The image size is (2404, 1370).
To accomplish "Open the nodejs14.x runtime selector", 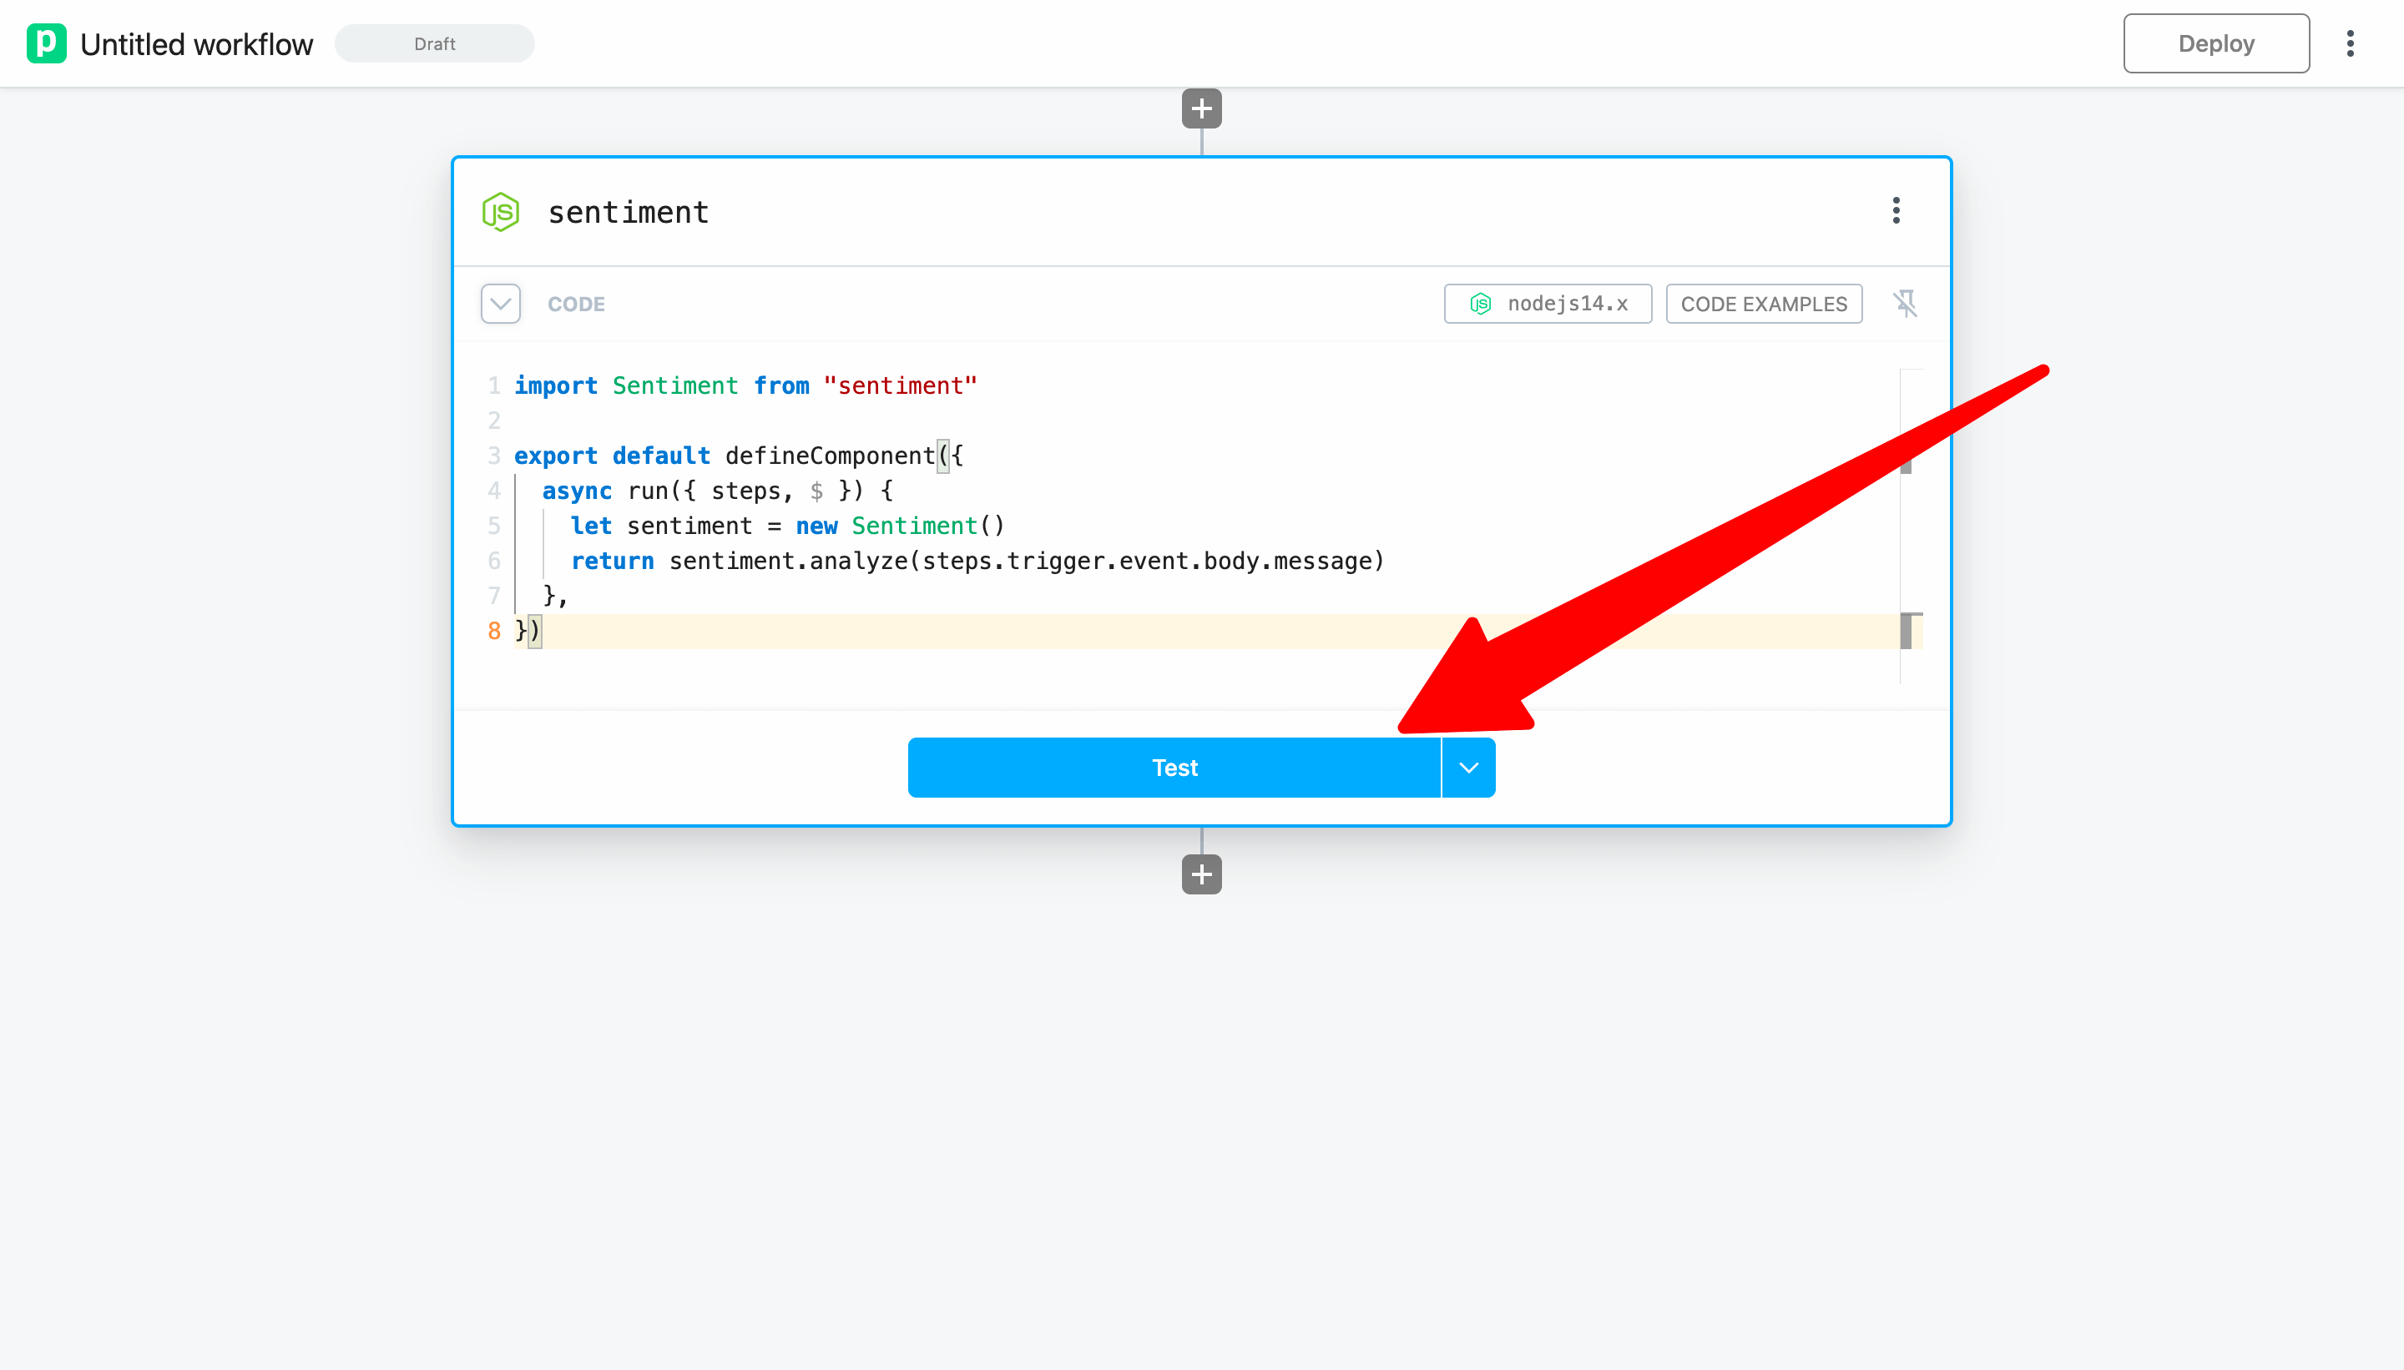I will tap(1548, 304).
